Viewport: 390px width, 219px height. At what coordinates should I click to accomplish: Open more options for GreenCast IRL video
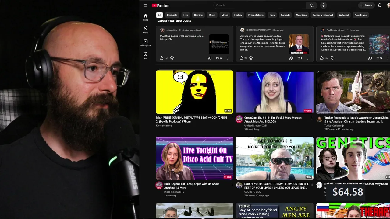[x=312, y=118]
